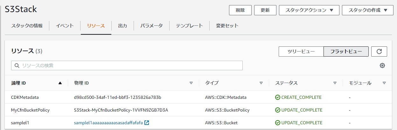This screenshot has width=397, height=130.
Task: Open the イベント tab
Action: point(65,26)
